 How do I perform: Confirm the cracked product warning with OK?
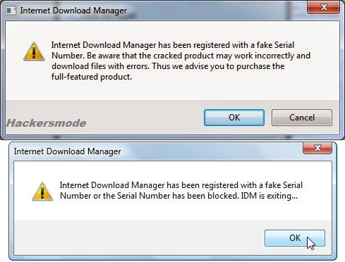(x=234, y=118)
